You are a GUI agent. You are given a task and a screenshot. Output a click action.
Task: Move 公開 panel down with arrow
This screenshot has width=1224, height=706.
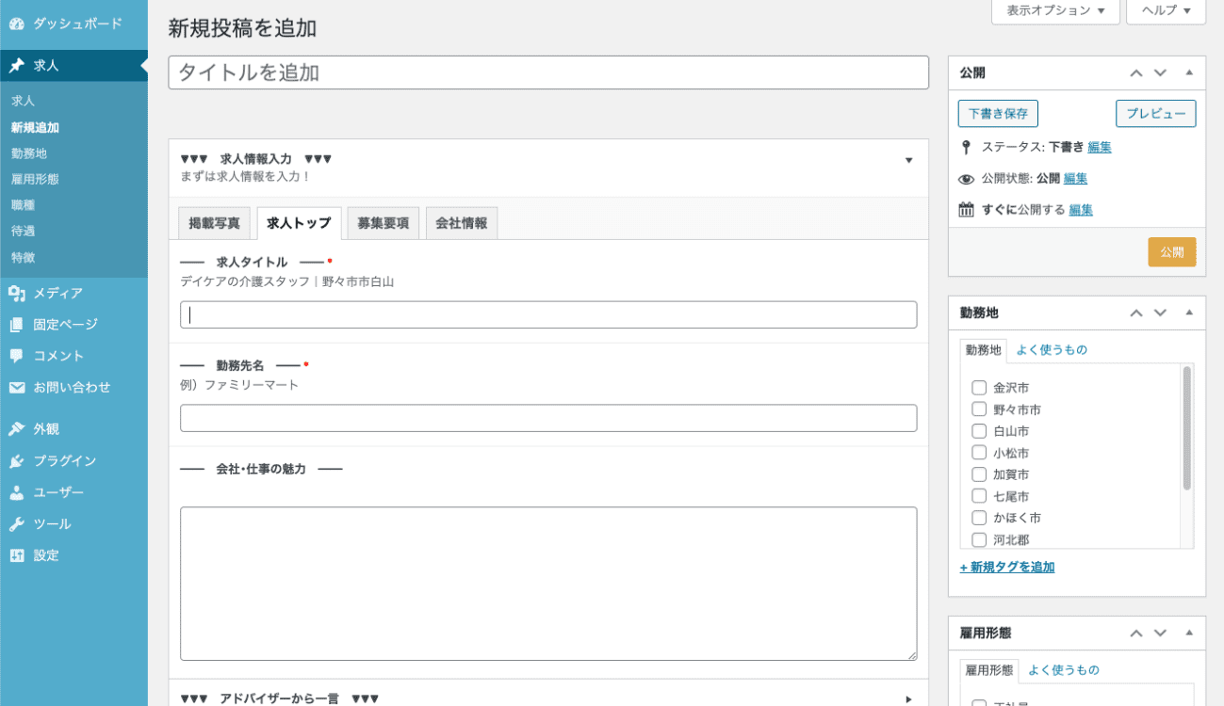tap(1160, 73)
